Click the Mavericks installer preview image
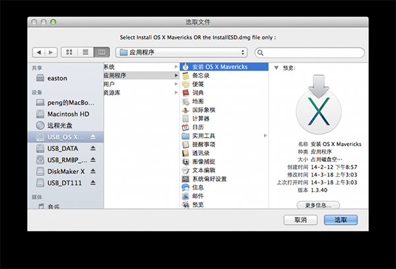396x269 pixels. [319, 104]
